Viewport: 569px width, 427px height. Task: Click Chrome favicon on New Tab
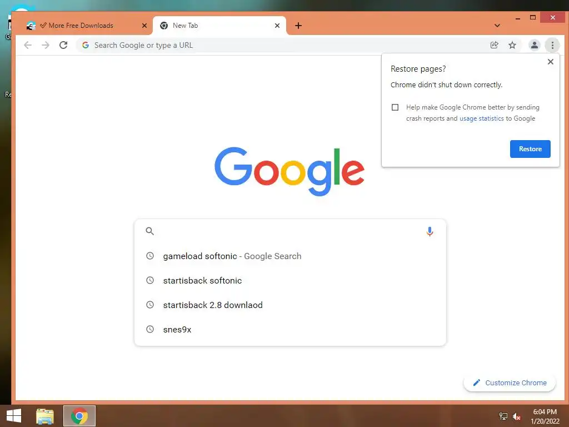[164, 26]
